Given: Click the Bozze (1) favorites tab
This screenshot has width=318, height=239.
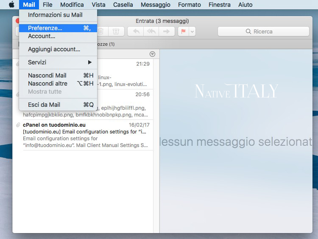Looking at the screenshot, I should point(106,44).
